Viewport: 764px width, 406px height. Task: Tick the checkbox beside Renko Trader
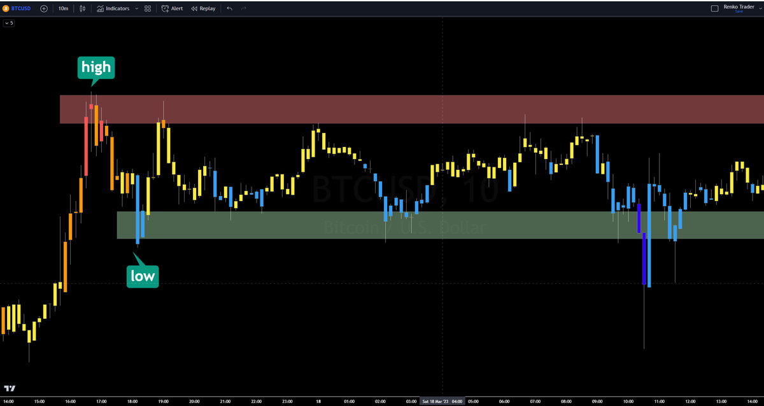tap(715, 8)
